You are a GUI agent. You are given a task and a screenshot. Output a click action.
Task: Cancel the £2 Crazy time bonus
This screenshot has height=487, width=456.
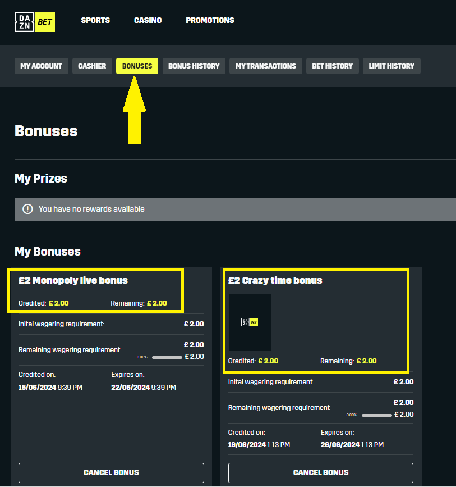pyautogui.click(x=321, y=472)
